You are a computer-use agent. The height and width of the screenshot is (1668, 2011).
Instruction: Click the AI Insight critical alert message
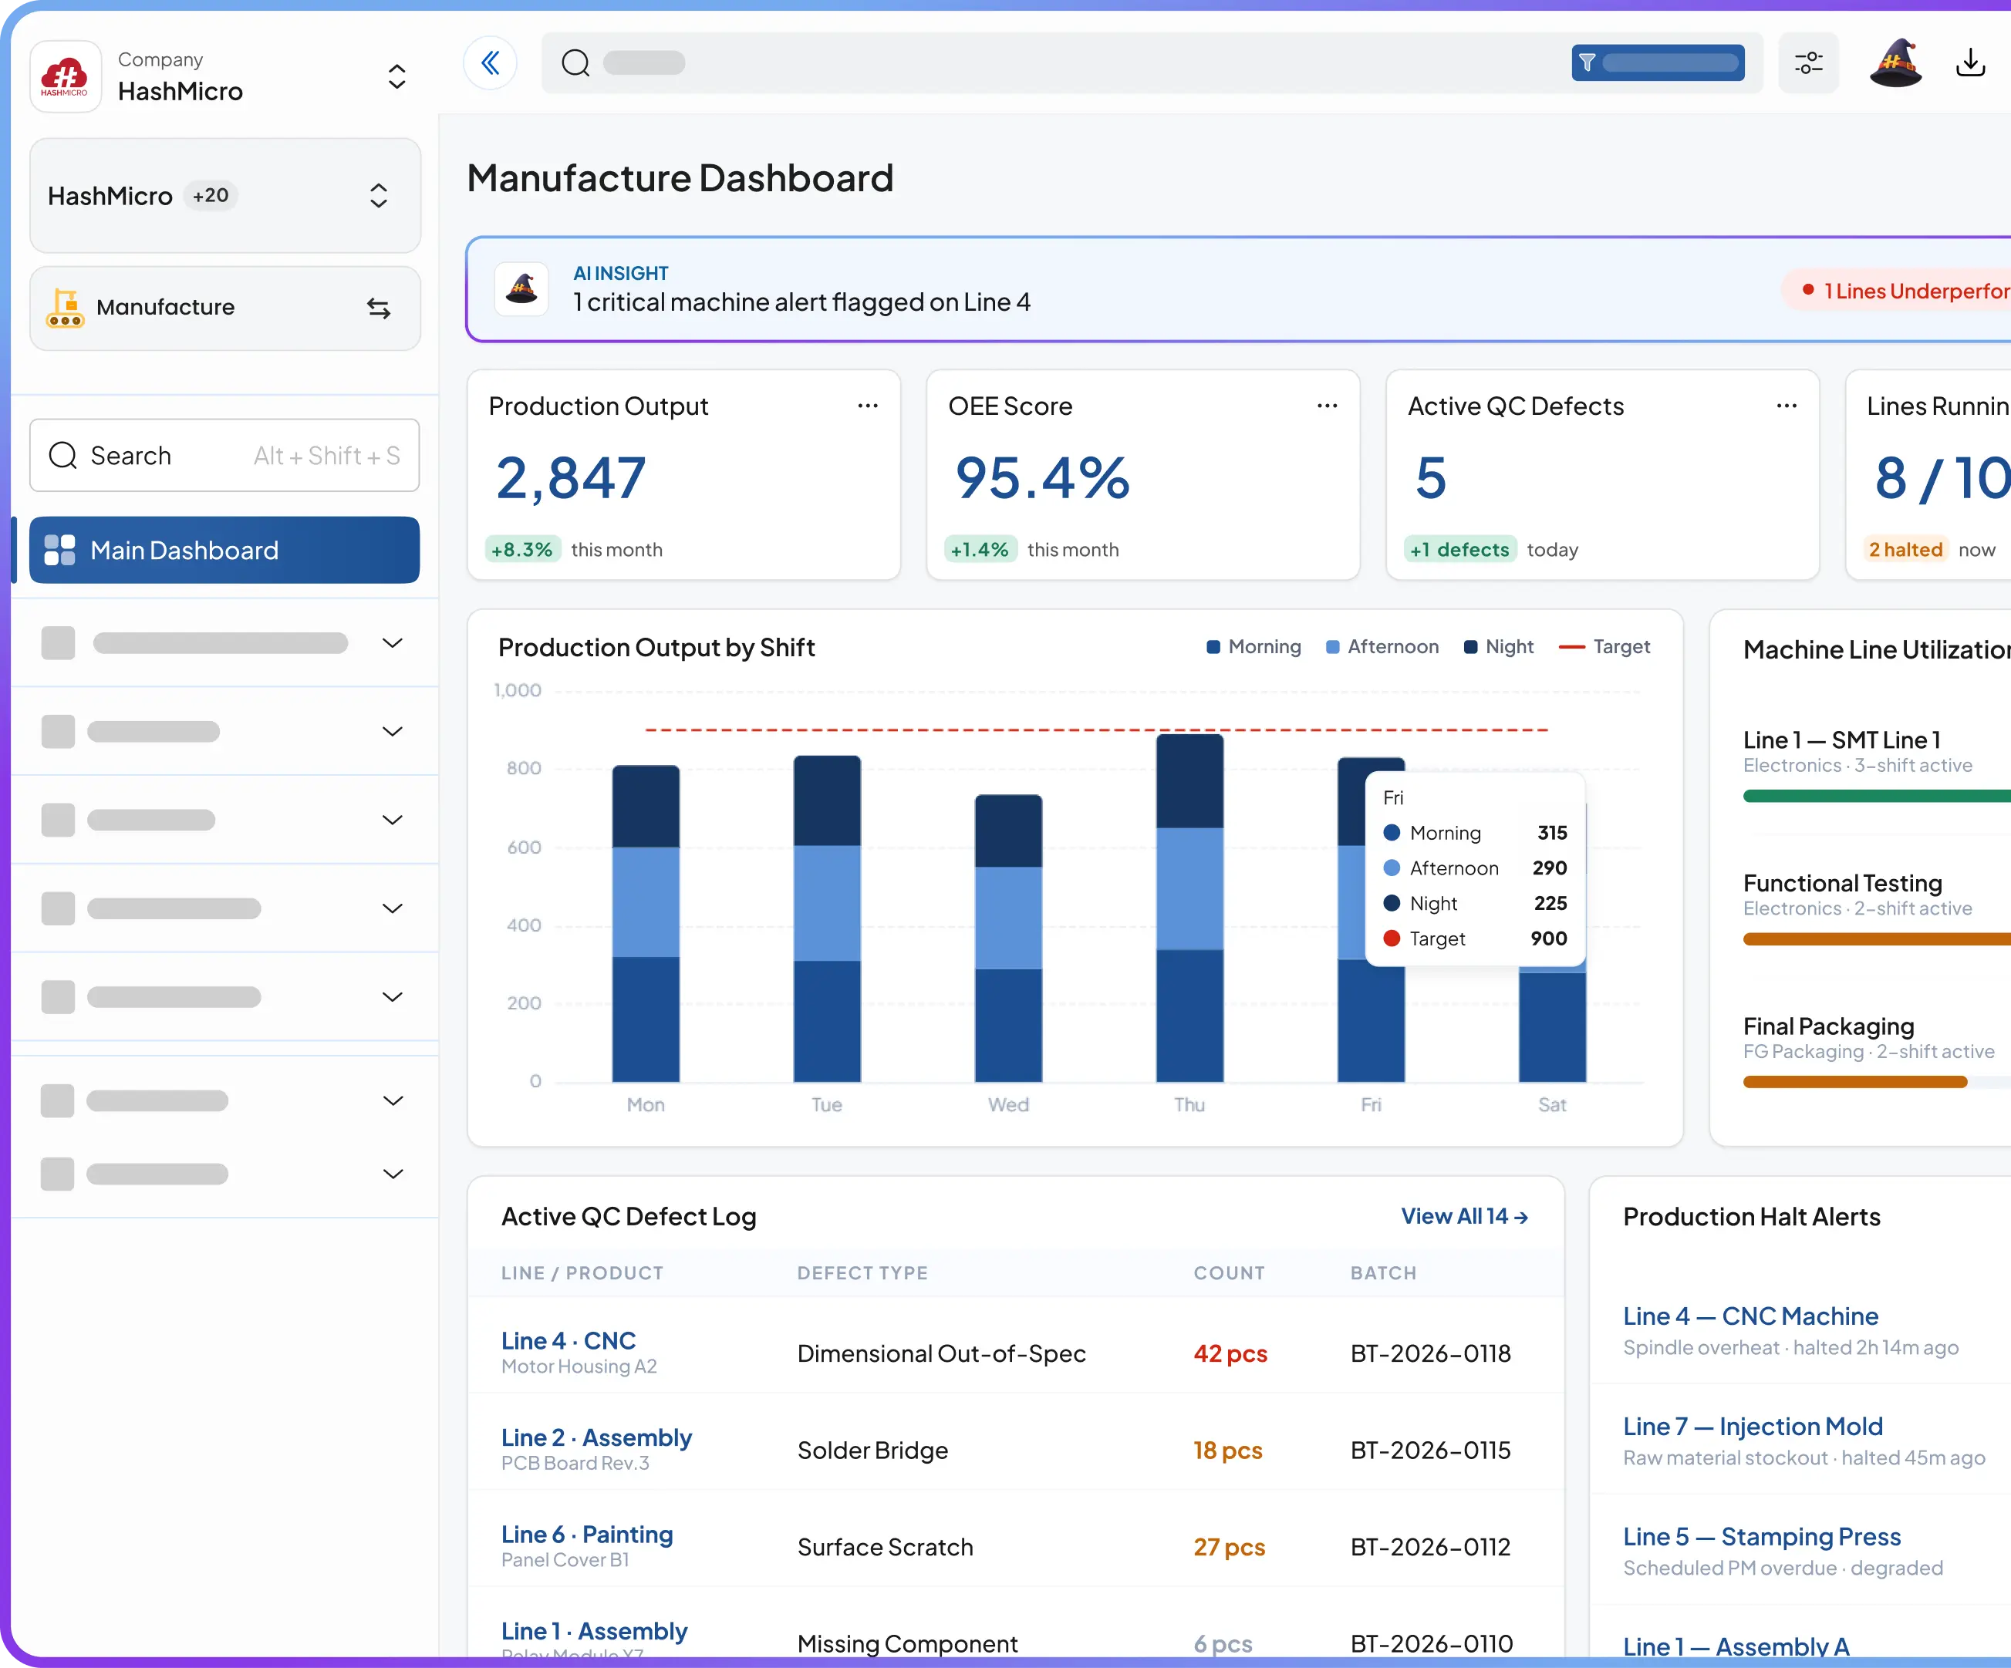[x=802, y=302]
